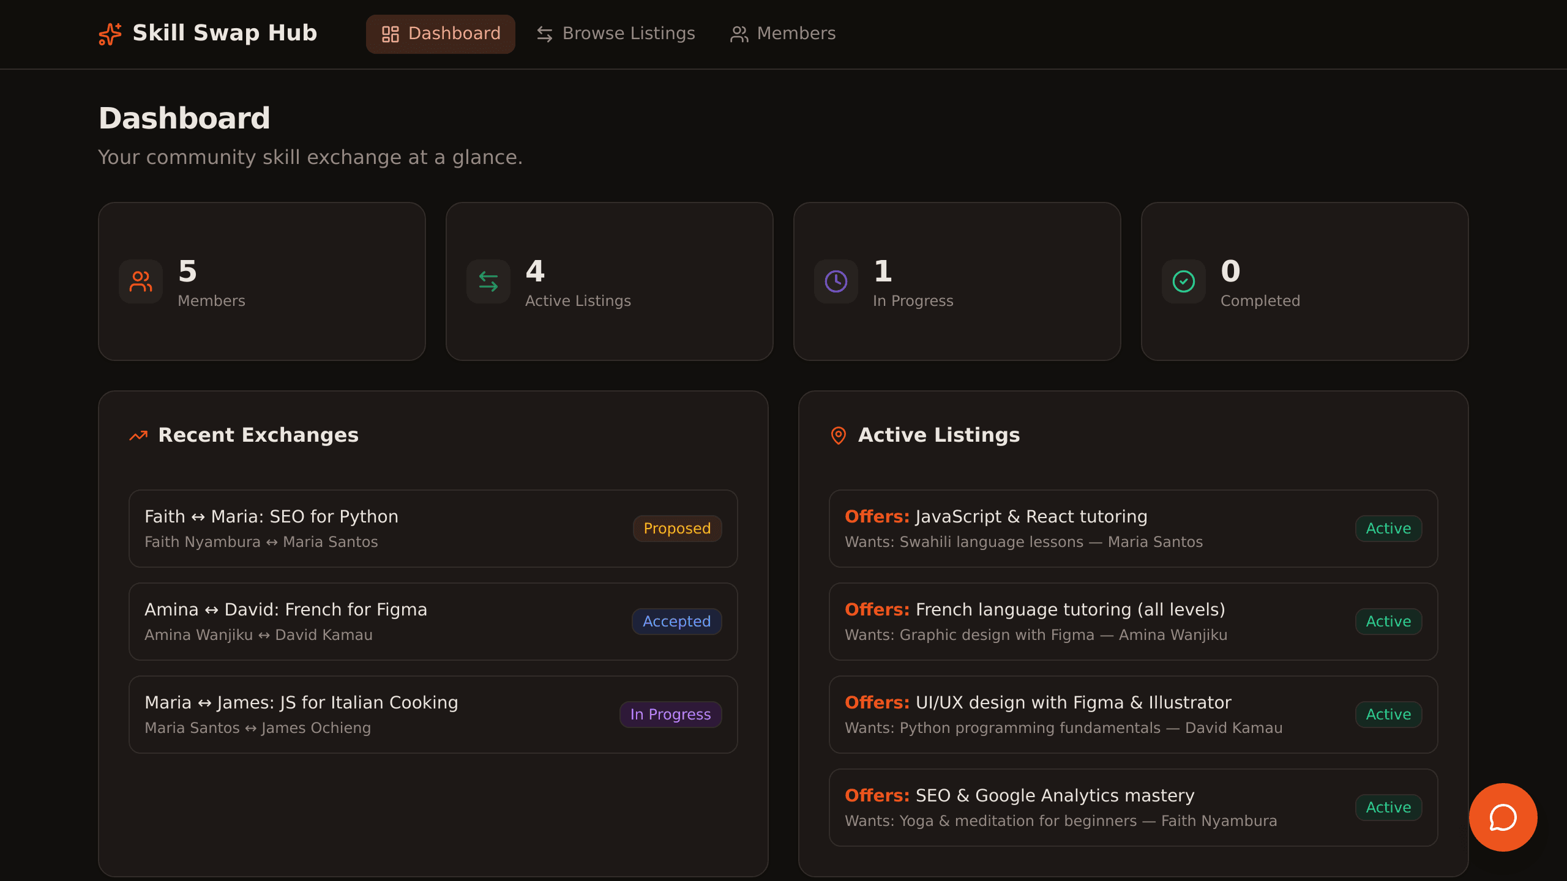
Task: Click the Dashboard page heading
Action: coord(184,118)
